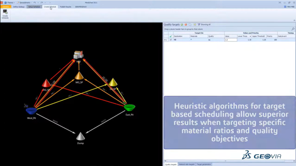Click the Date/event column header
The height and width of the screenshot is (166, 296).
(x=286, y=36)
